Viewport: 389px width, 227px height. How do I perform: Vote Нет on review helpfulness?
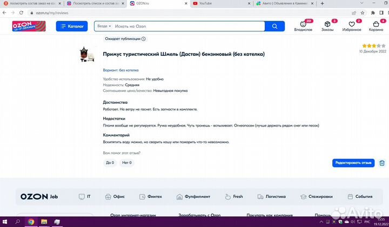click(x=127, y=163)
